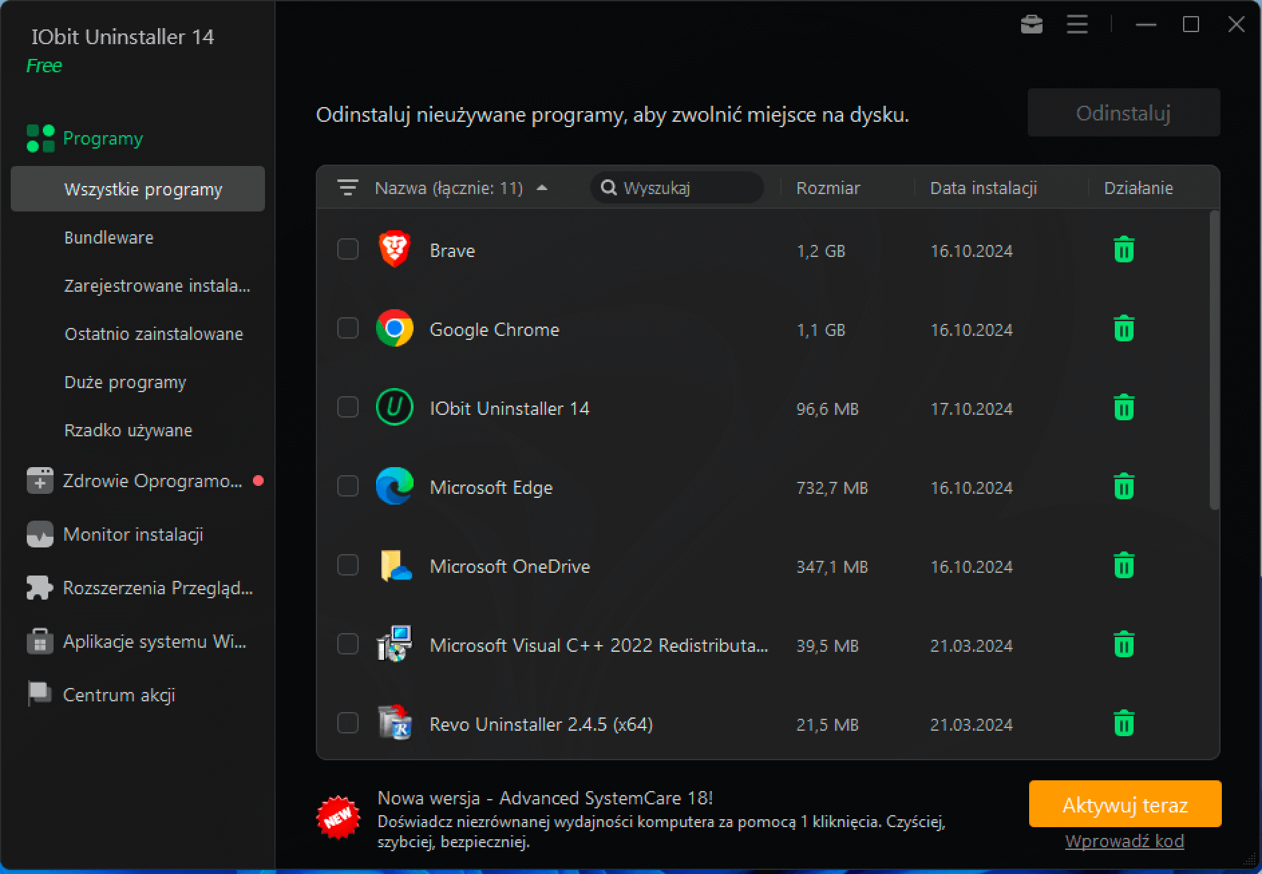1262x874 pixels.
Task: Click the Google Chrome logo icon
Action: tap(394, 328)
